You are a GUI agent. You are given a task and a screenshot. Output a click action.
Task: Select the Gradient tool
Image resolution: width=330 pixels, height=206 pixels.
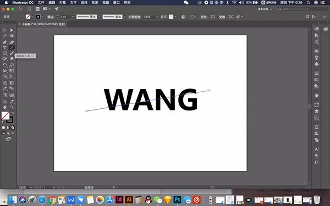point(12,83)
